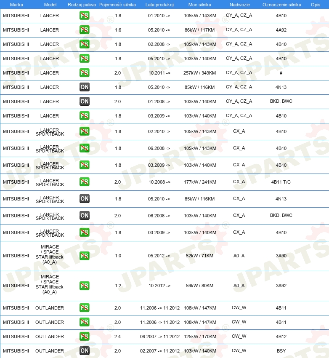Select power value '257kW / 349KM'
Image resolution: width=329 pixels, height=358 pixels.
tap(199, 73)
